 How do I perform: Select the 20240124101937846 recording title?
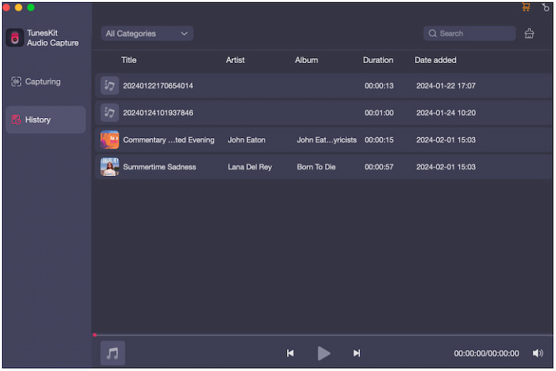(x=158, y=113)
